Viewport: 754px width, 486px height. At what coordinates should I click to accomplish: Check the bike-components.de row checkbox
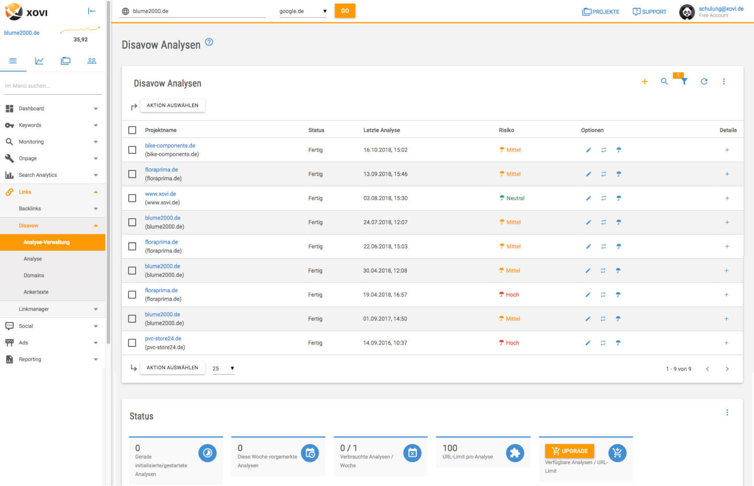point(132,150)
